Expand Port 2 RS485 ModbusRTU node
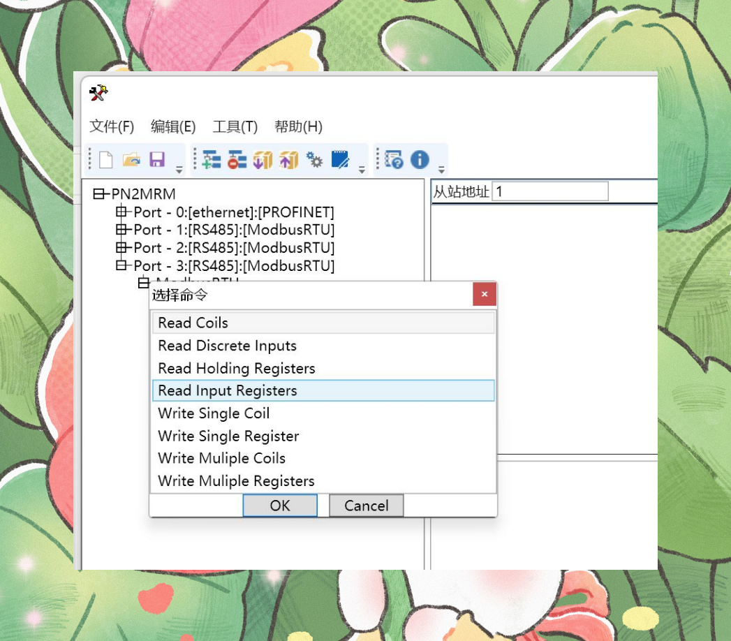This screenshot has width=731, height=641. [121, 248]
